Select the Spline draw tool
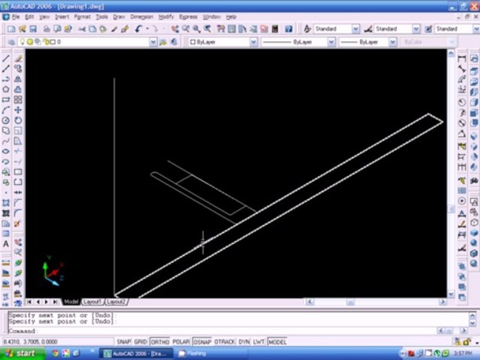480x360 pixels. (x=6, y=141)
